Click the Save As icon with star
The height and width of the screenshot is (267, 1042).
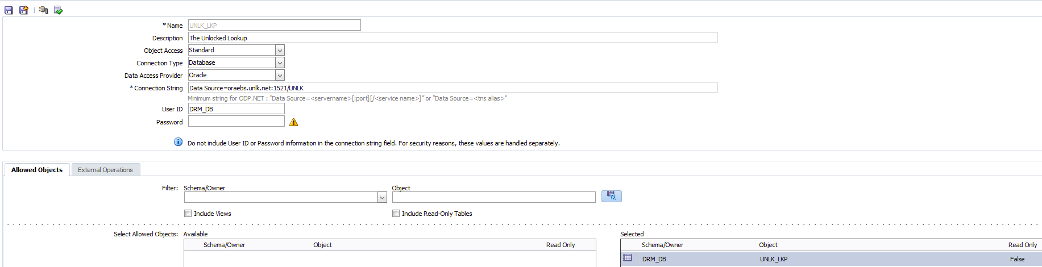[24, 10]
